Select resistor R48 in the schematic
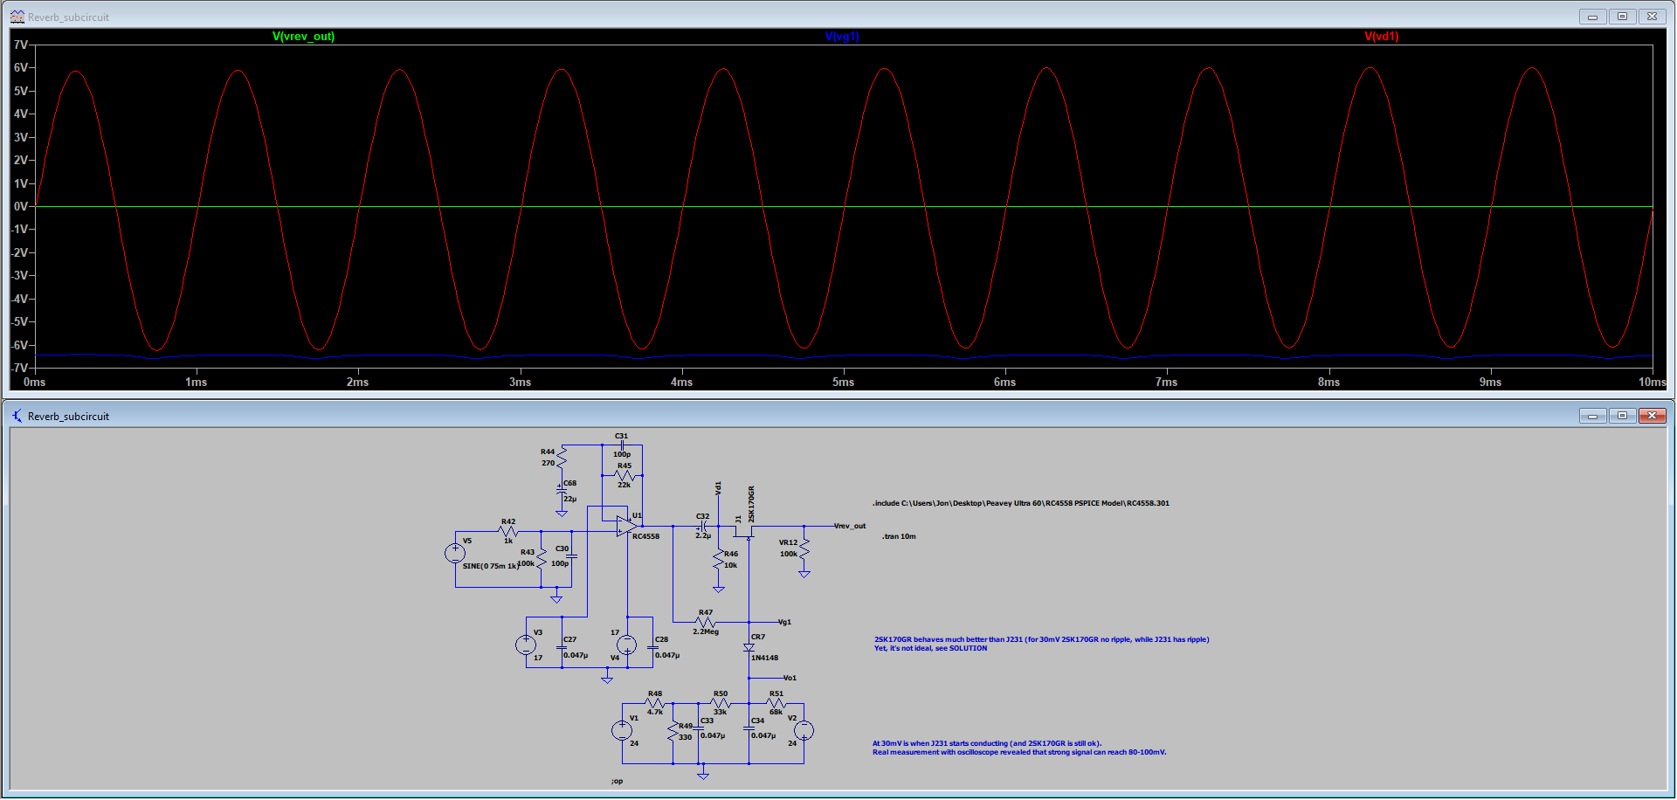 pyautogui.click(x=656, y=703)
